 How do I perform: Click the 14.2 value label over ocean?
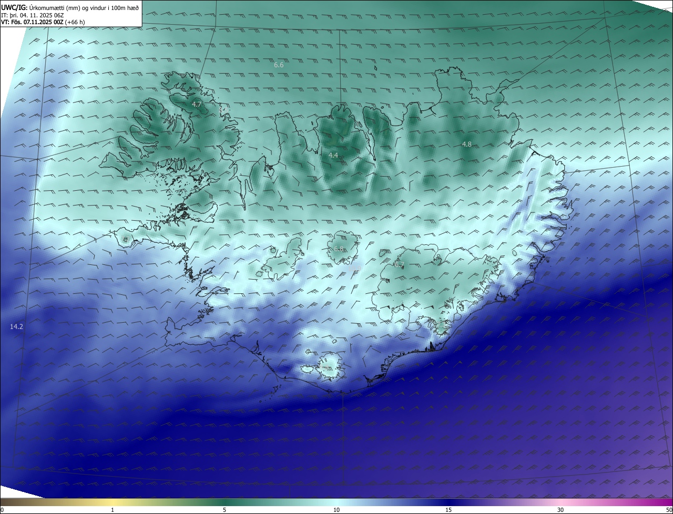[16, 327]
